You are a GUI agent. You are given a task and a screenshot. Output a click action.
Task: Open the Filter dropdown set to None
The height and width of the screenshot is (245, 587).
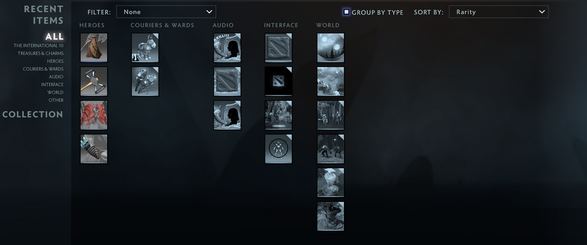[166, 11]
